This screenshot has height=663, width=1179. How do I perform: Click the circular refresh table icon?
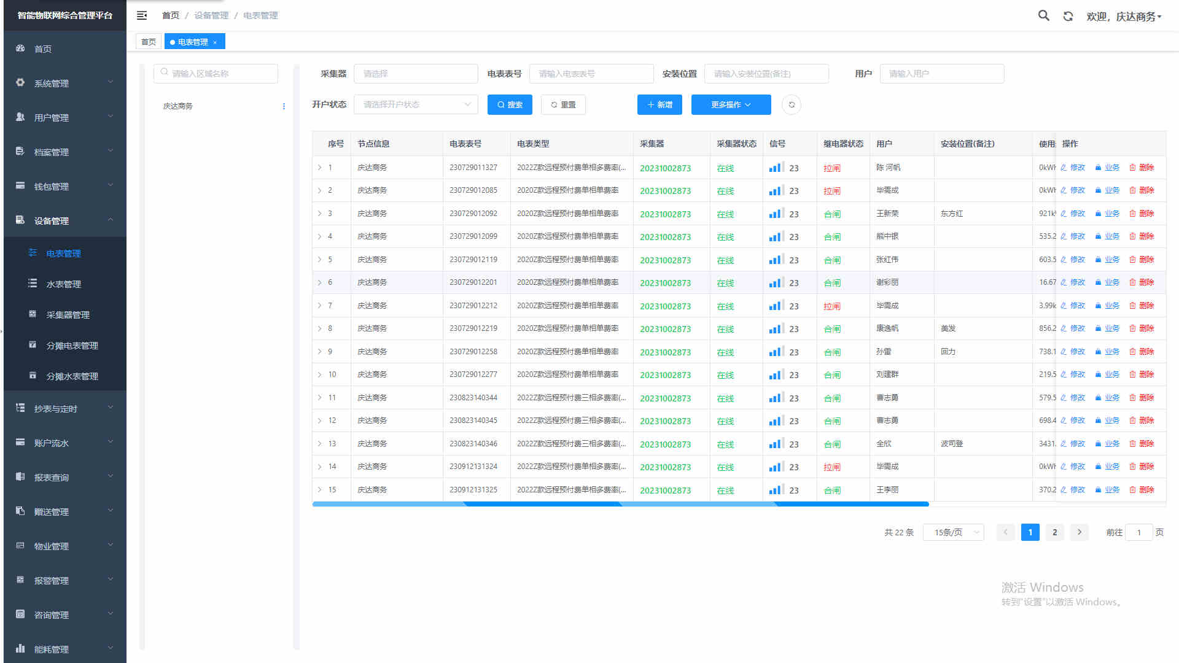click(792, 105)
